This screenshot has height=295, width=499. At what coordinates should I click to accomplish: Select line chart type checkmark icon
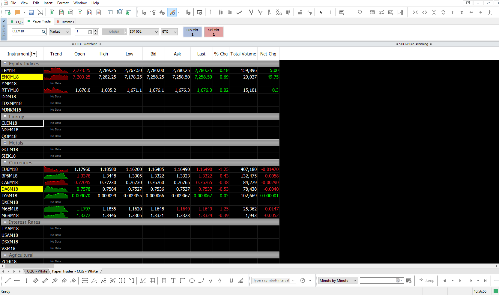pos(239,12)
